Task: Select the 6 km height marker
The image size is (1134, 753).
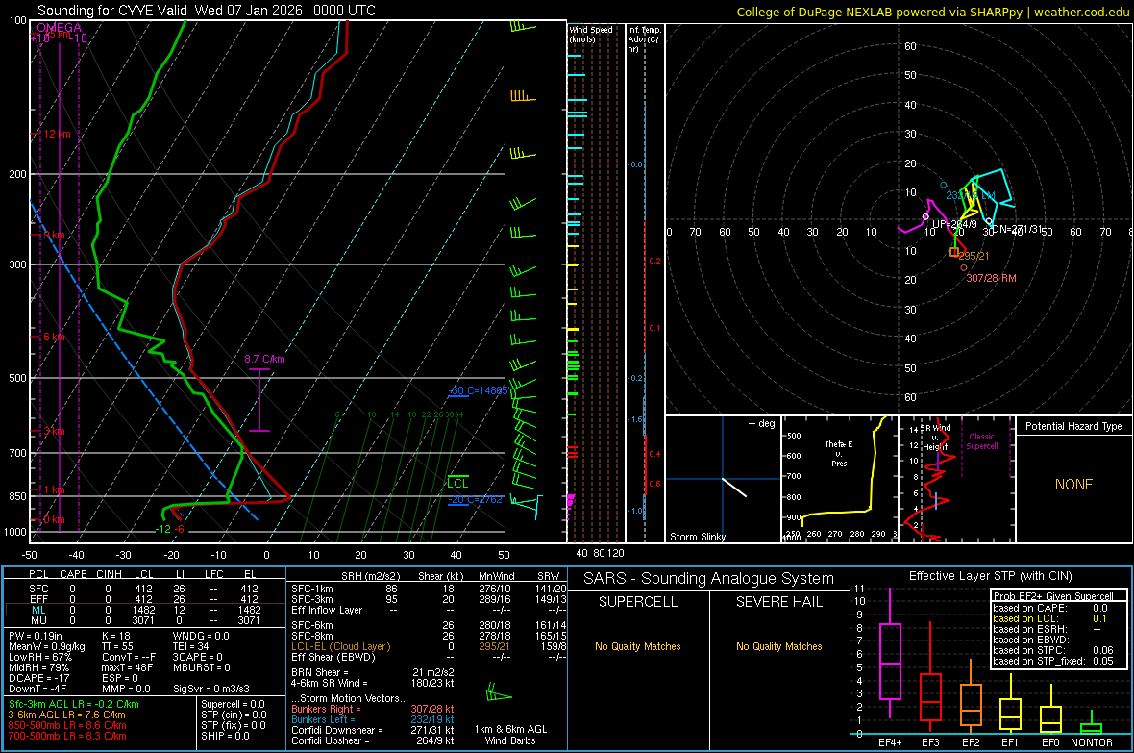Action: [54, 337]
